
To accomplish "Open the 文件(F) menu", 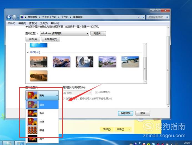I will coord(11,23).
